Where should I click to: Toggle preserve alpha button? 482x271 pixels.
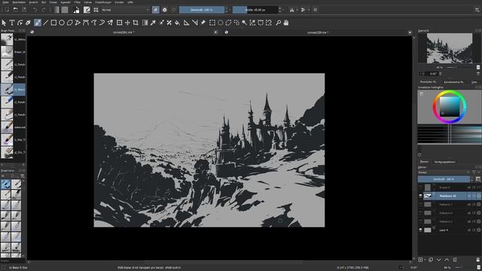165,10
